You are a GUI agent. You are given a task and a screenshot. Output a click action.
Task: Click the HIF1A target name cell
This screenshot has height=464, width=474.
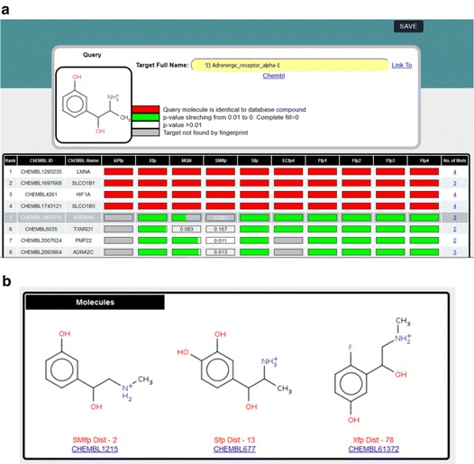(x=83, y=195)
